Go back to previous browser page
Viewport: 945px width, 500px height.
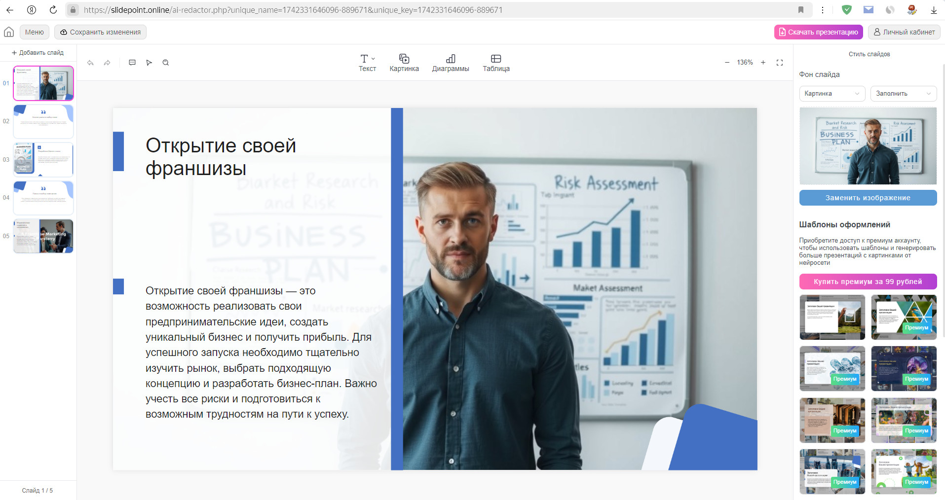click(x=10, y=10)
